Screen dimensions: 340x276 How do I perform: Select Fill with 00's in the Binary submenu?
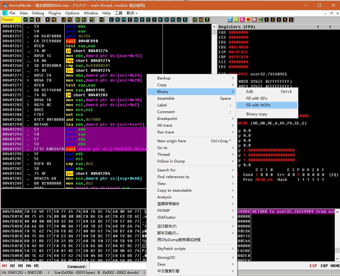tap(267, 98)
